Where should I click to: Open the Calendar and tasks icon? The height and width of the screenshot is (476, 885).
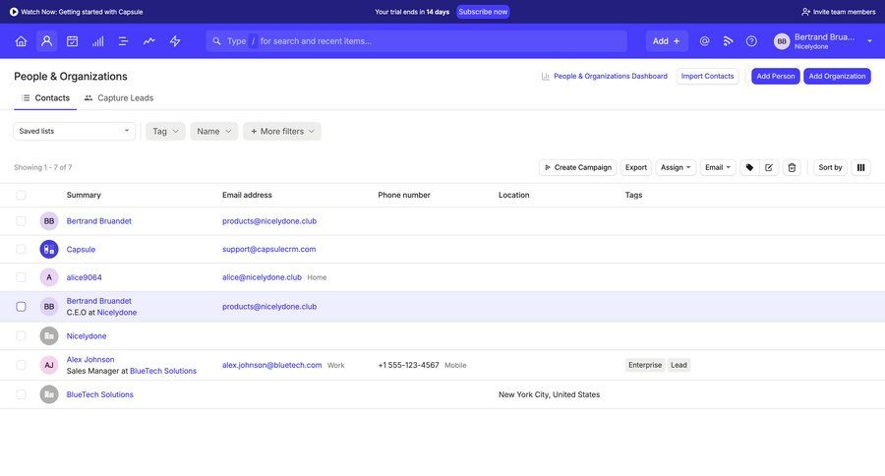pos(72,41)
